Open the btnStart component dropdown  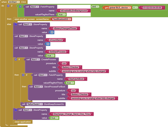(x=14, y=2)
